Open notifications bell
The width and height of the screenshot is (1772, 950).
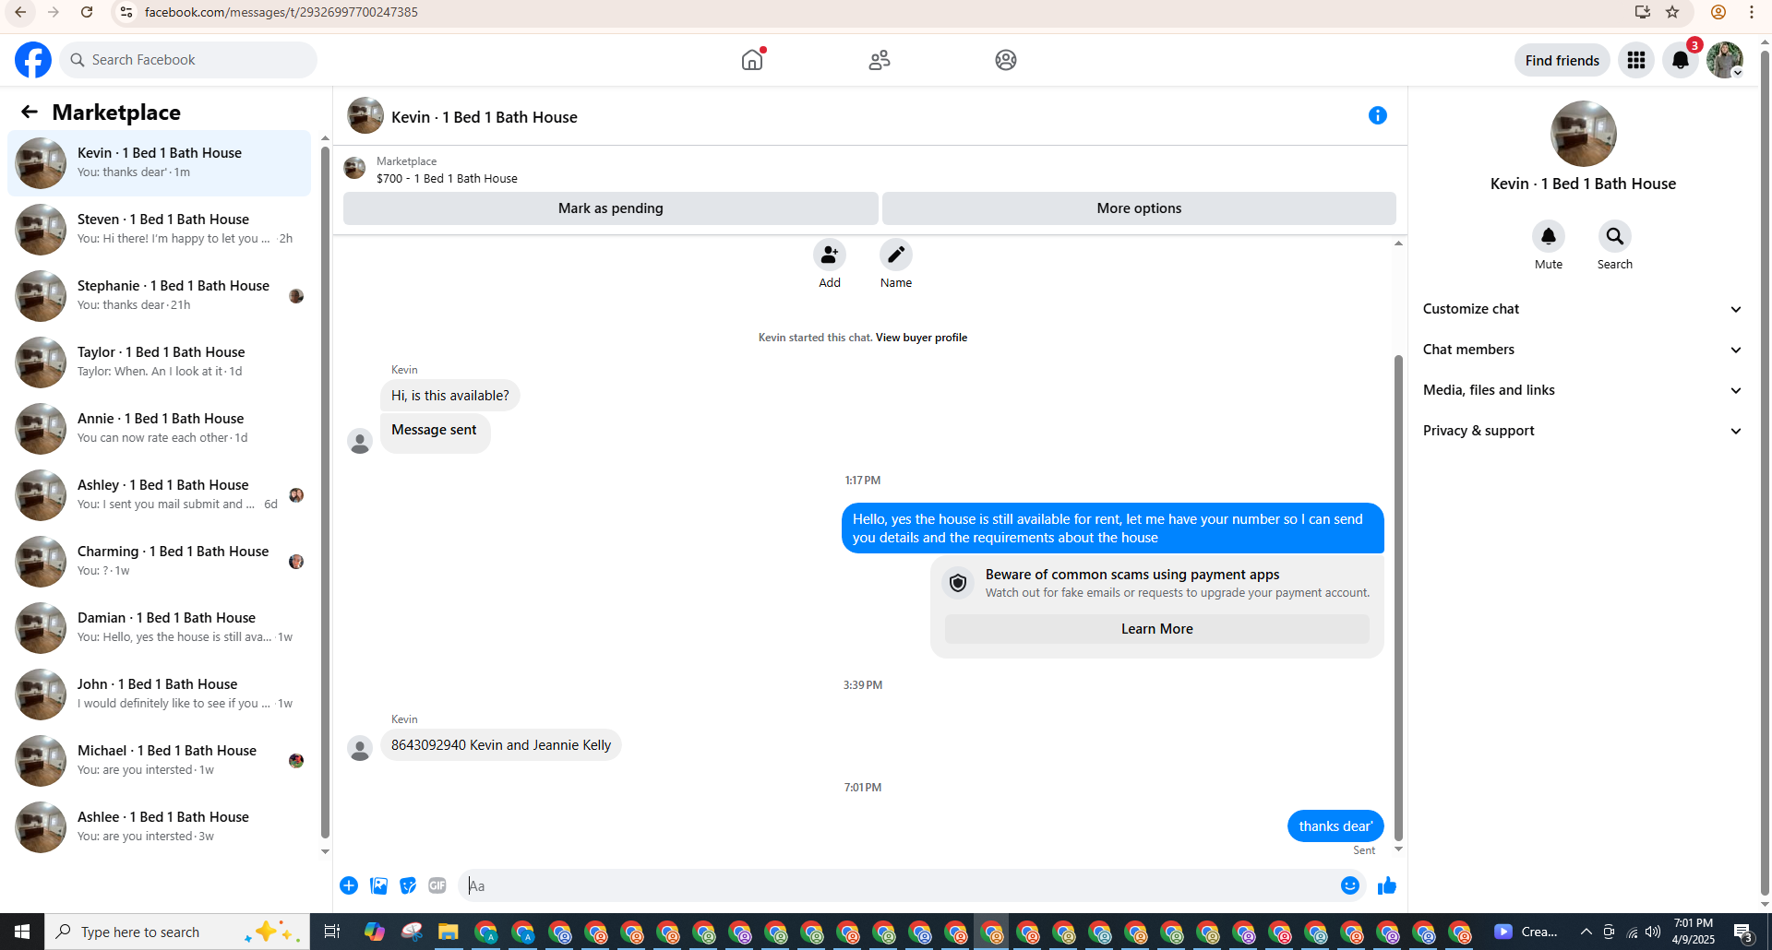[x=1681, y=60]
